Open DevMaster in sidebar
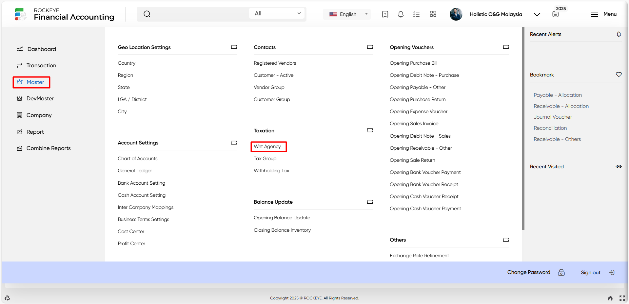629x304 pixels. 35,98
